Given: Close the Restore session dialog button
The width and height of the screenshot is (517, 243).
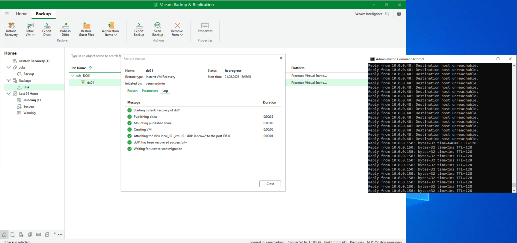Looking at the screenshot, I should 270,184.
